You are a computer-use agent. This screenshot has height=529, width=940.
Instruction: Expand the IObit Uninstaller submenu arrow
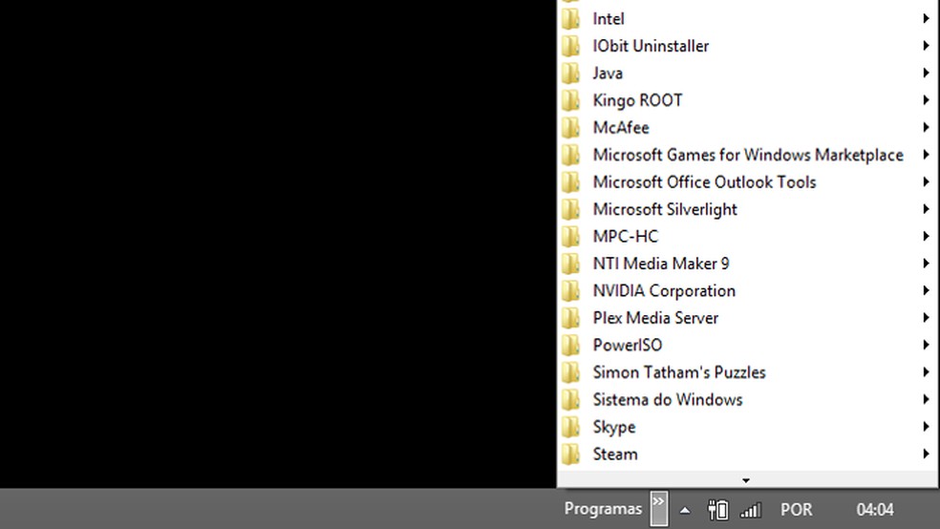coord(927,46)
